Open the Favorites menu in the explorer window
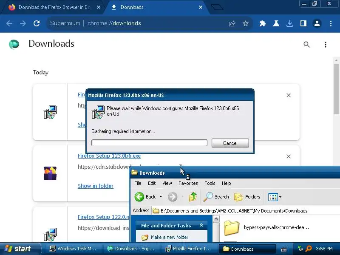340x255 pixels. (x=188, y=183)
